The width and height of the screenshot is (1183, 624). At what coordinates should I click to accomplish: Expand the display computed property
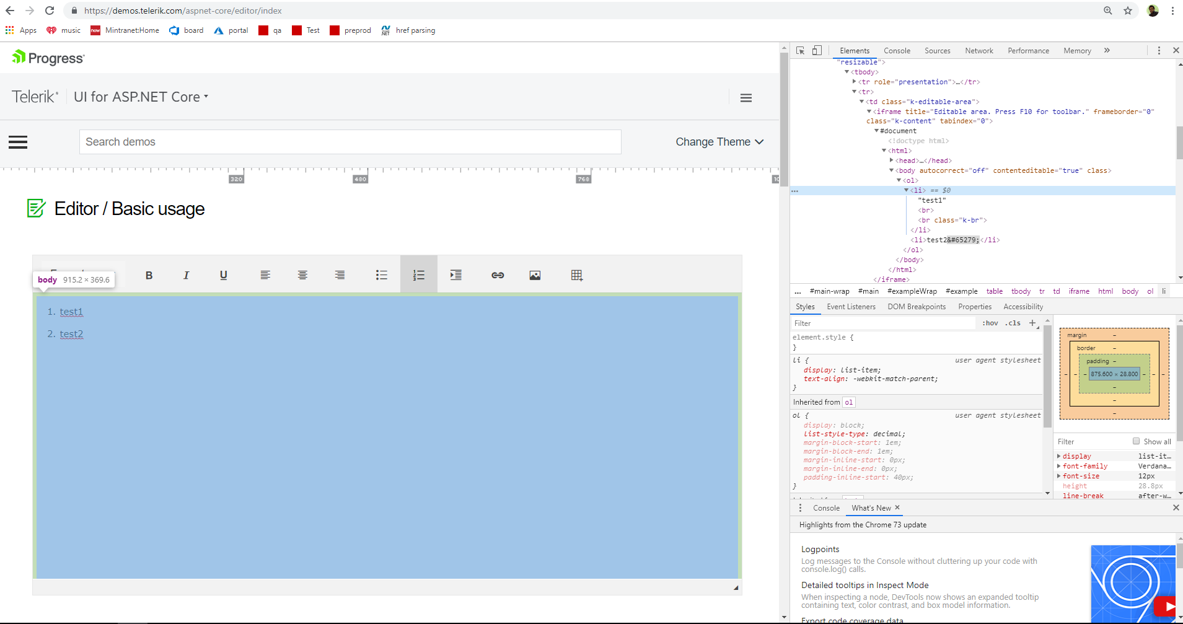tap(1059, 456)
